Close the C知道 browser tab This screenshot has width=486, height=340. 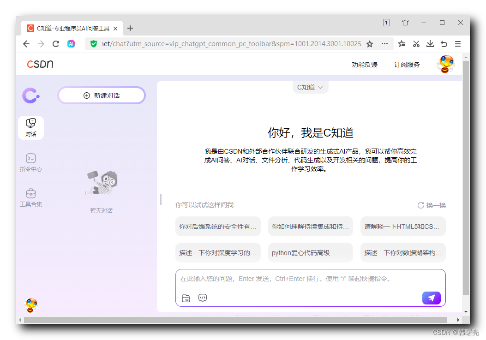tap(115, 29)
